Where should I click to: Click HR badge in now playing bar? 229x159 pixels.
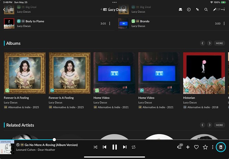click(x=22, y=145)
